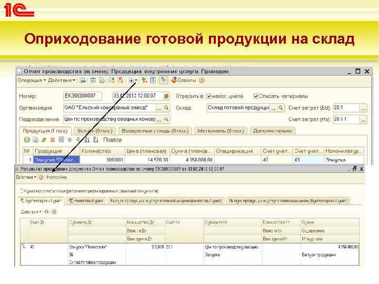Open Советы tips button
The height and width of the screenshot is (284, 379).
point(184,80)
